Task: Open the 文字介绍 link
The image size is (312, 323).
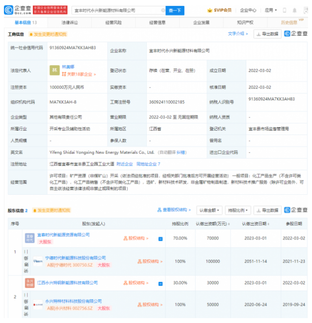Action: [x=238, y=34]
